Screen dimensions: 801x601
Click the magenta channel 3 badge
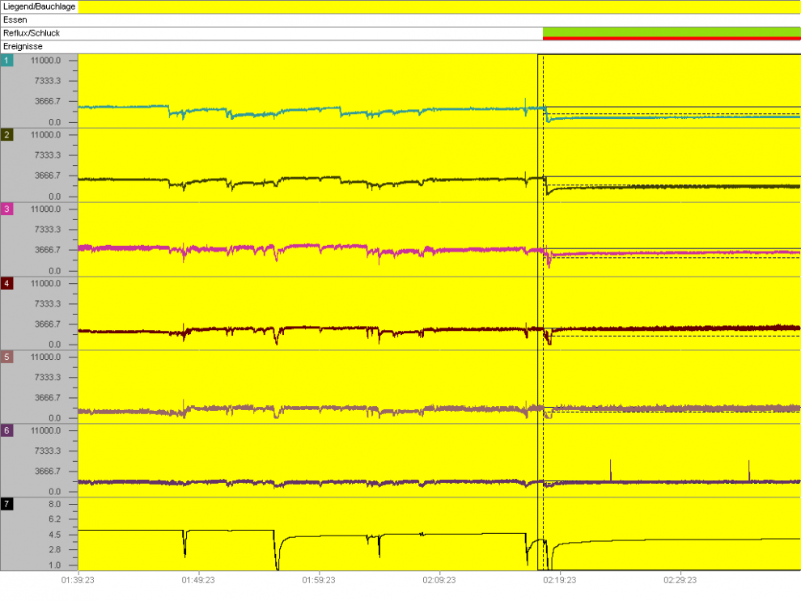tap(7, 209)
